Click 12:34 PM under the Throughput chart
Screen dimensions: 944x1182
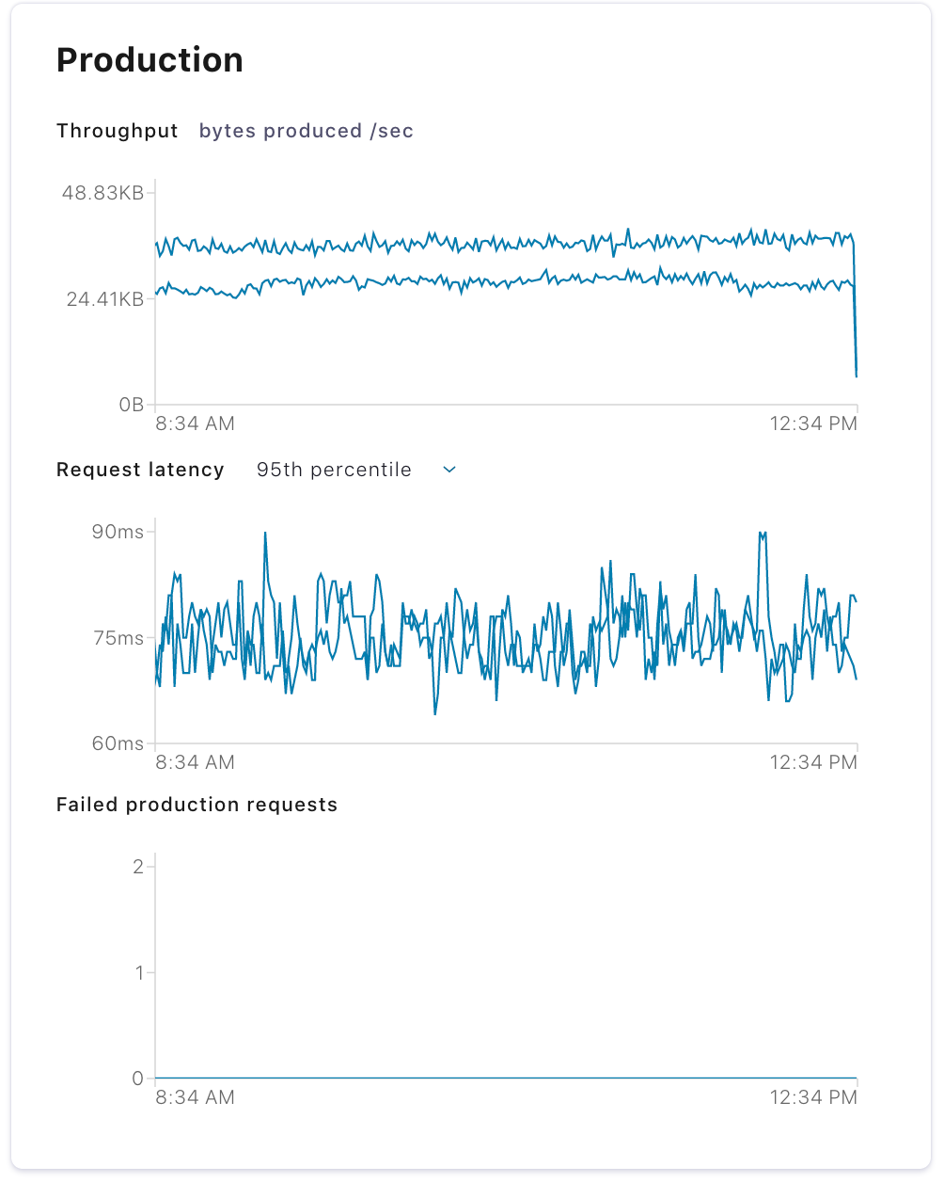(813, 423)
